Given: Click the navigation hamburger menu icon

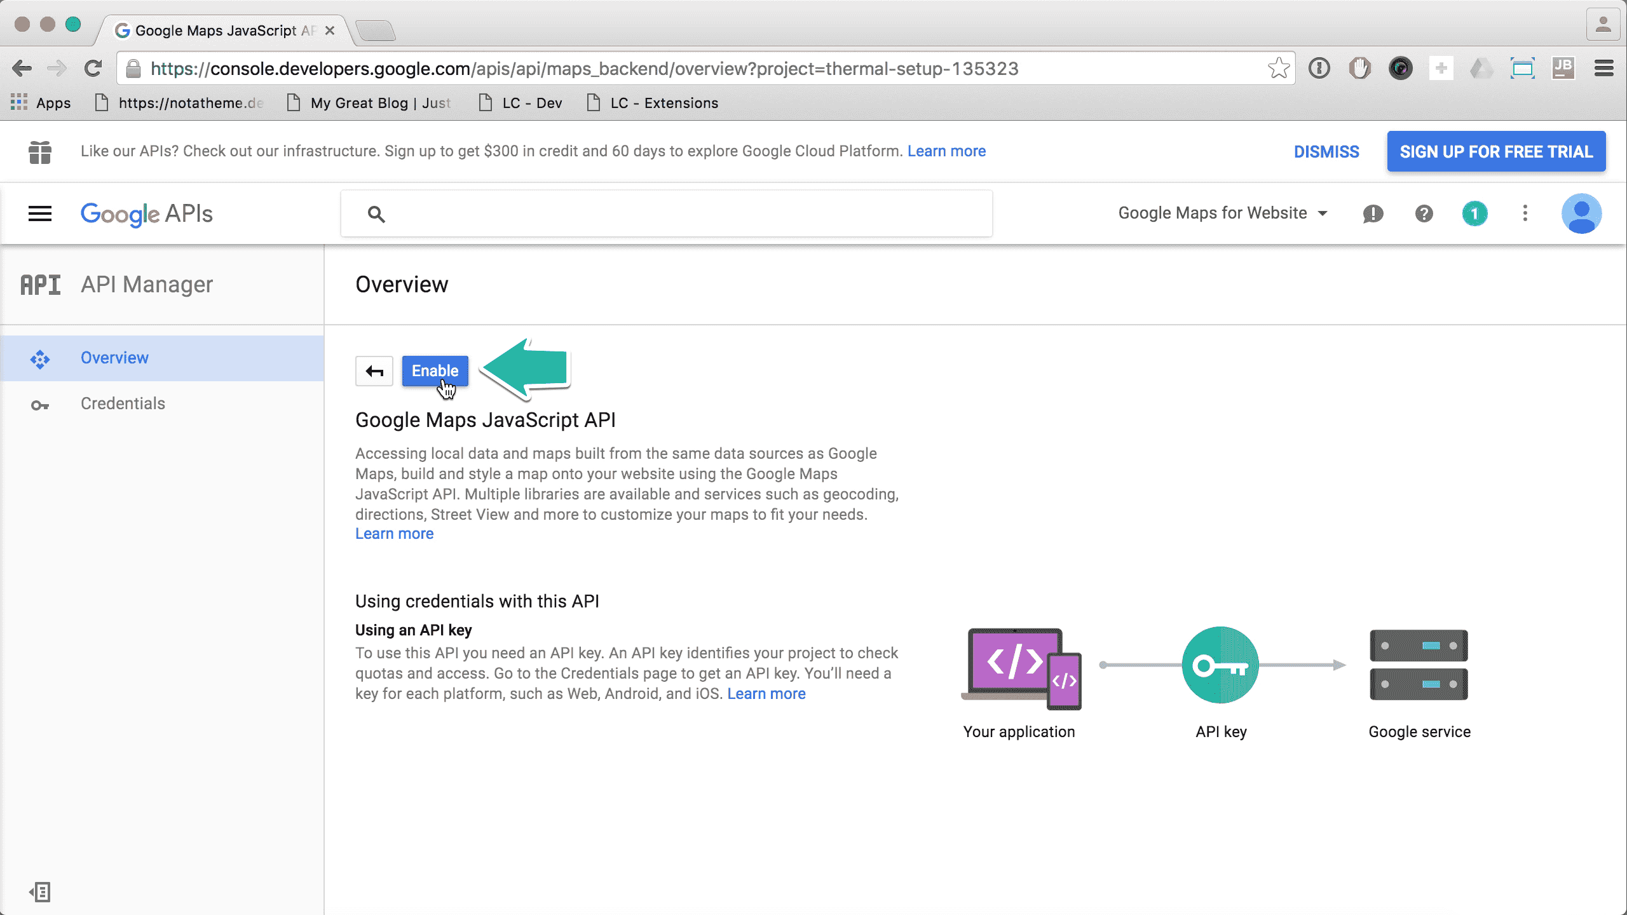Looking at the screenshot, I should (x=40, y=212).
